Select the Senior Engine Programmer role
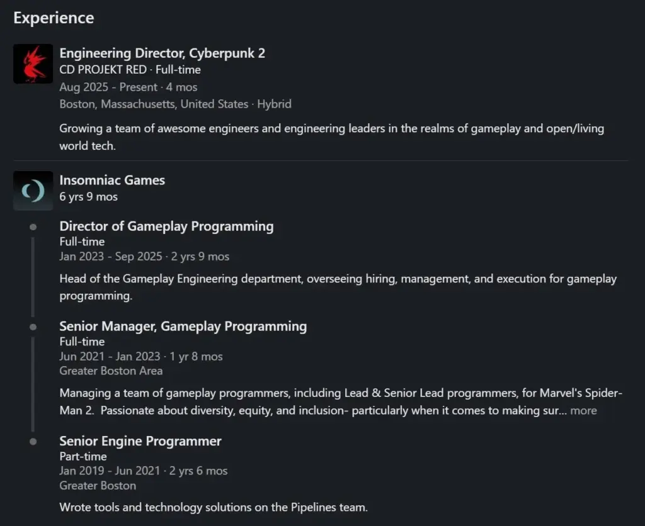Image resolution: width=645 pixels, height=526 pixels. pos(140,441)
